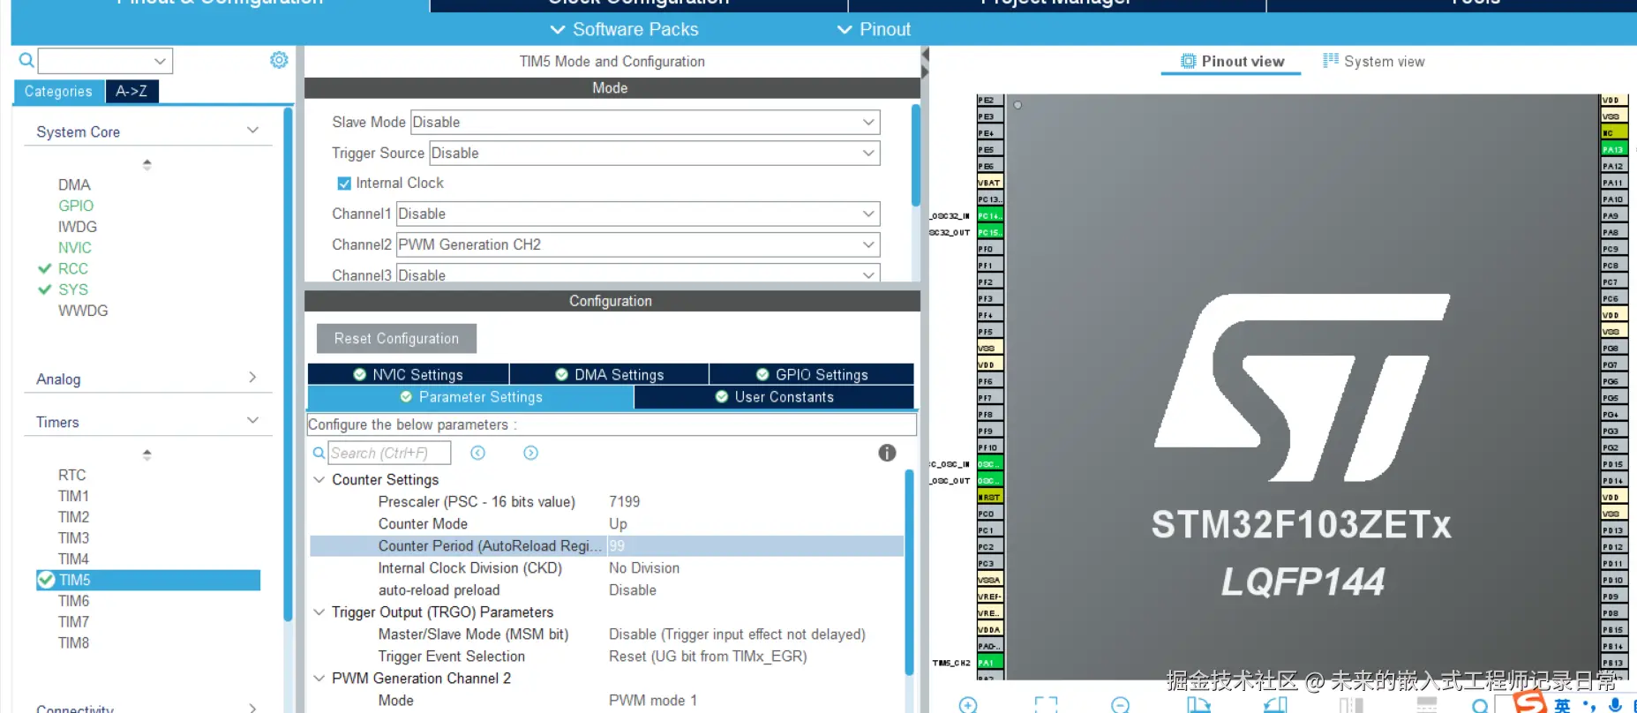Click the Mode panel vertical scrollbar
This screenshot has width=1637, height=713.
pyautogui.click(x=915, y=157)
